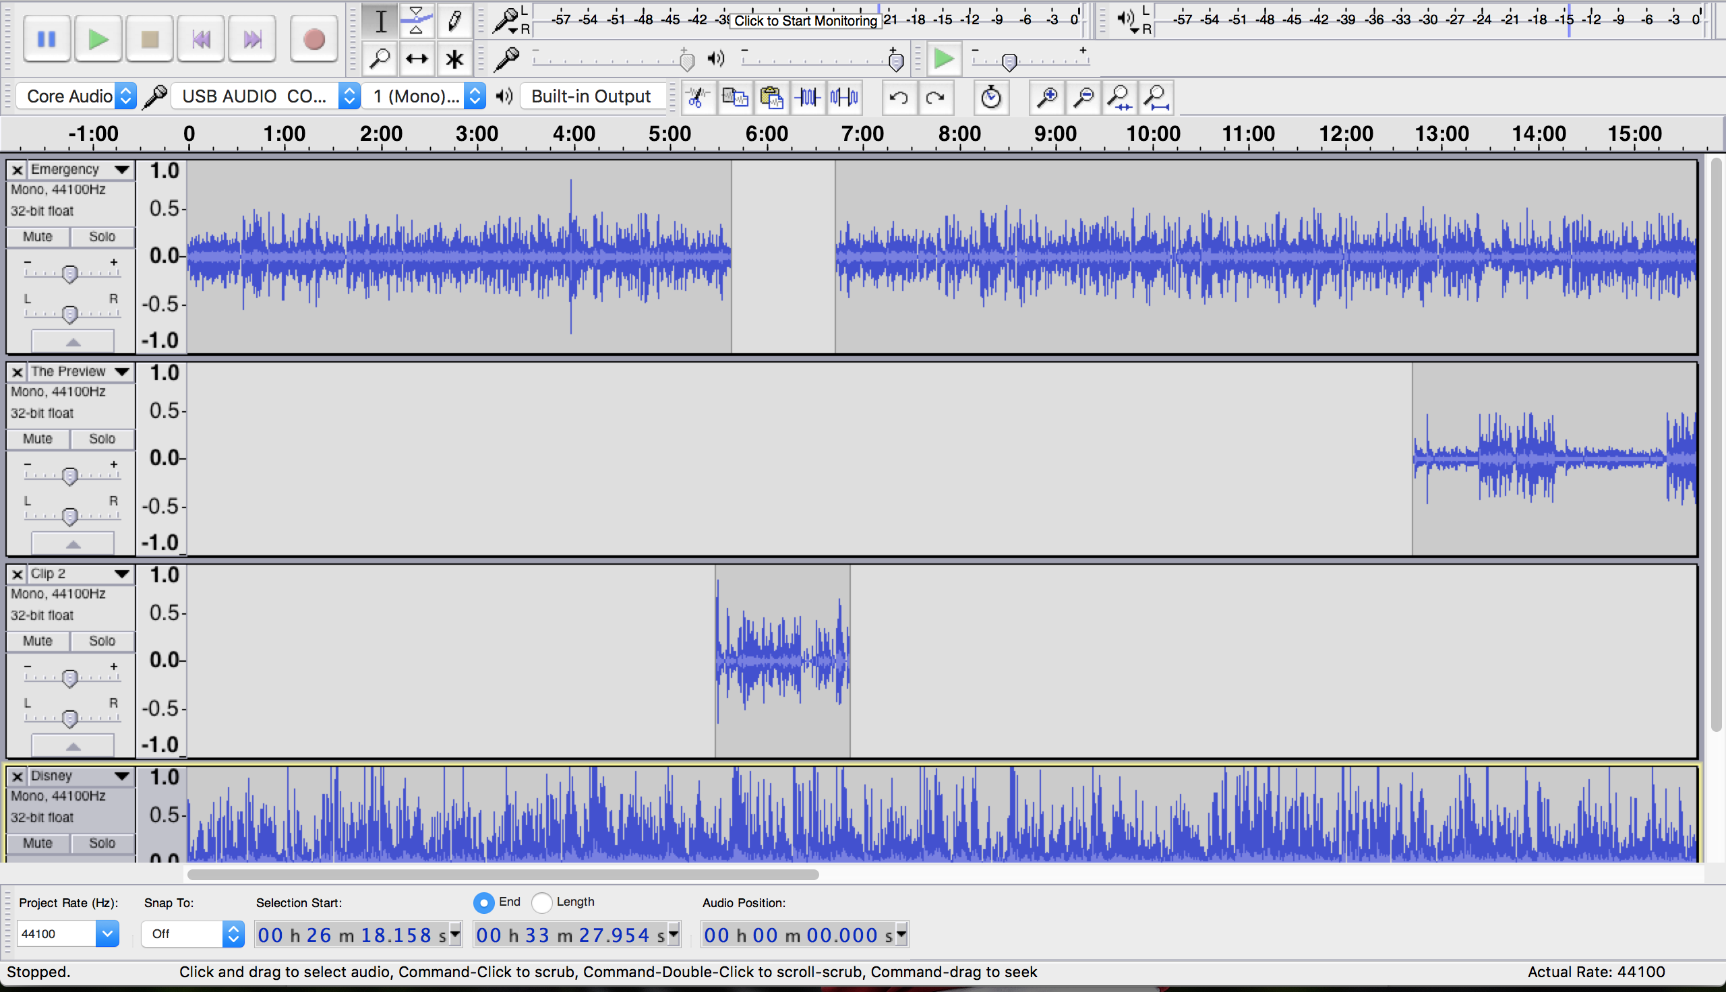Click the Audio Position time field

(x=805, y=935)
